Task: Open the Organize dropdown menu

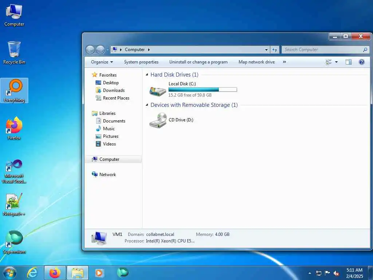Action: pos(102,62)
